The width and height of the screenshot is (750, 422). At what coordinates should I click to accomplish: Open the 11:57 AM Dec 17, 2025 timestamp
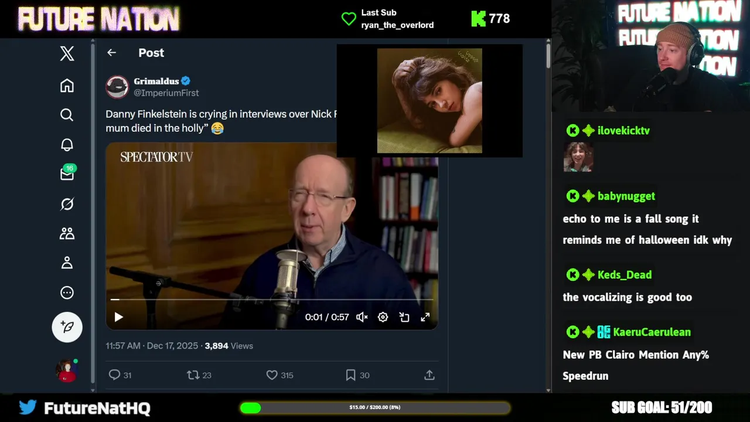click(152, 346)
